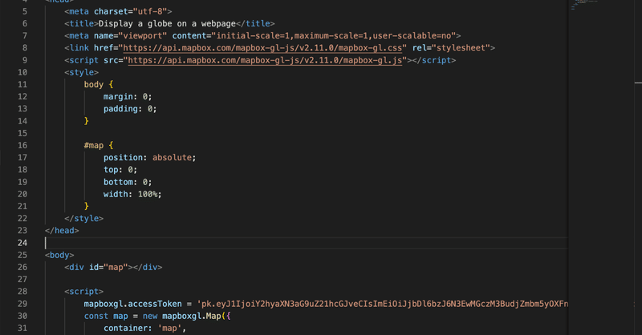
Task: Click the "viewport" meta name value
Action: 143,36
